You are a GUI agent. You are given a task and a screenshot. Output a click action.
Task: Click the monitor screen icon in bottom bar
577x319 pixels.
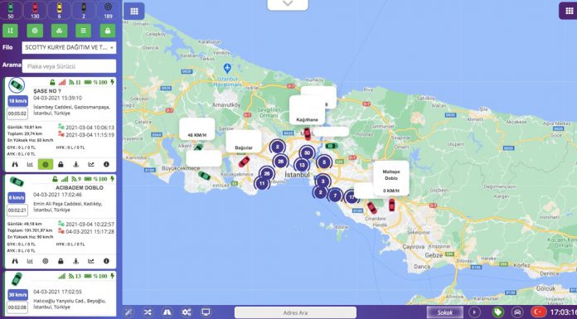pos(206,312)
